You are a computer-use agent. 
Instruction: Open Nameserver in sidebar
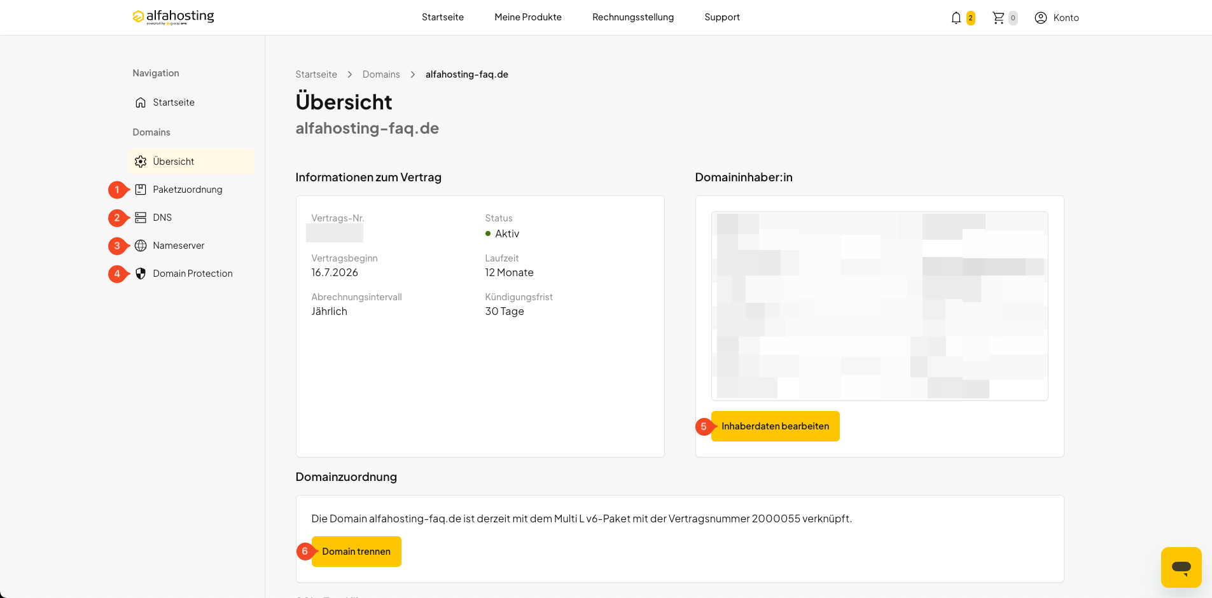191,246
